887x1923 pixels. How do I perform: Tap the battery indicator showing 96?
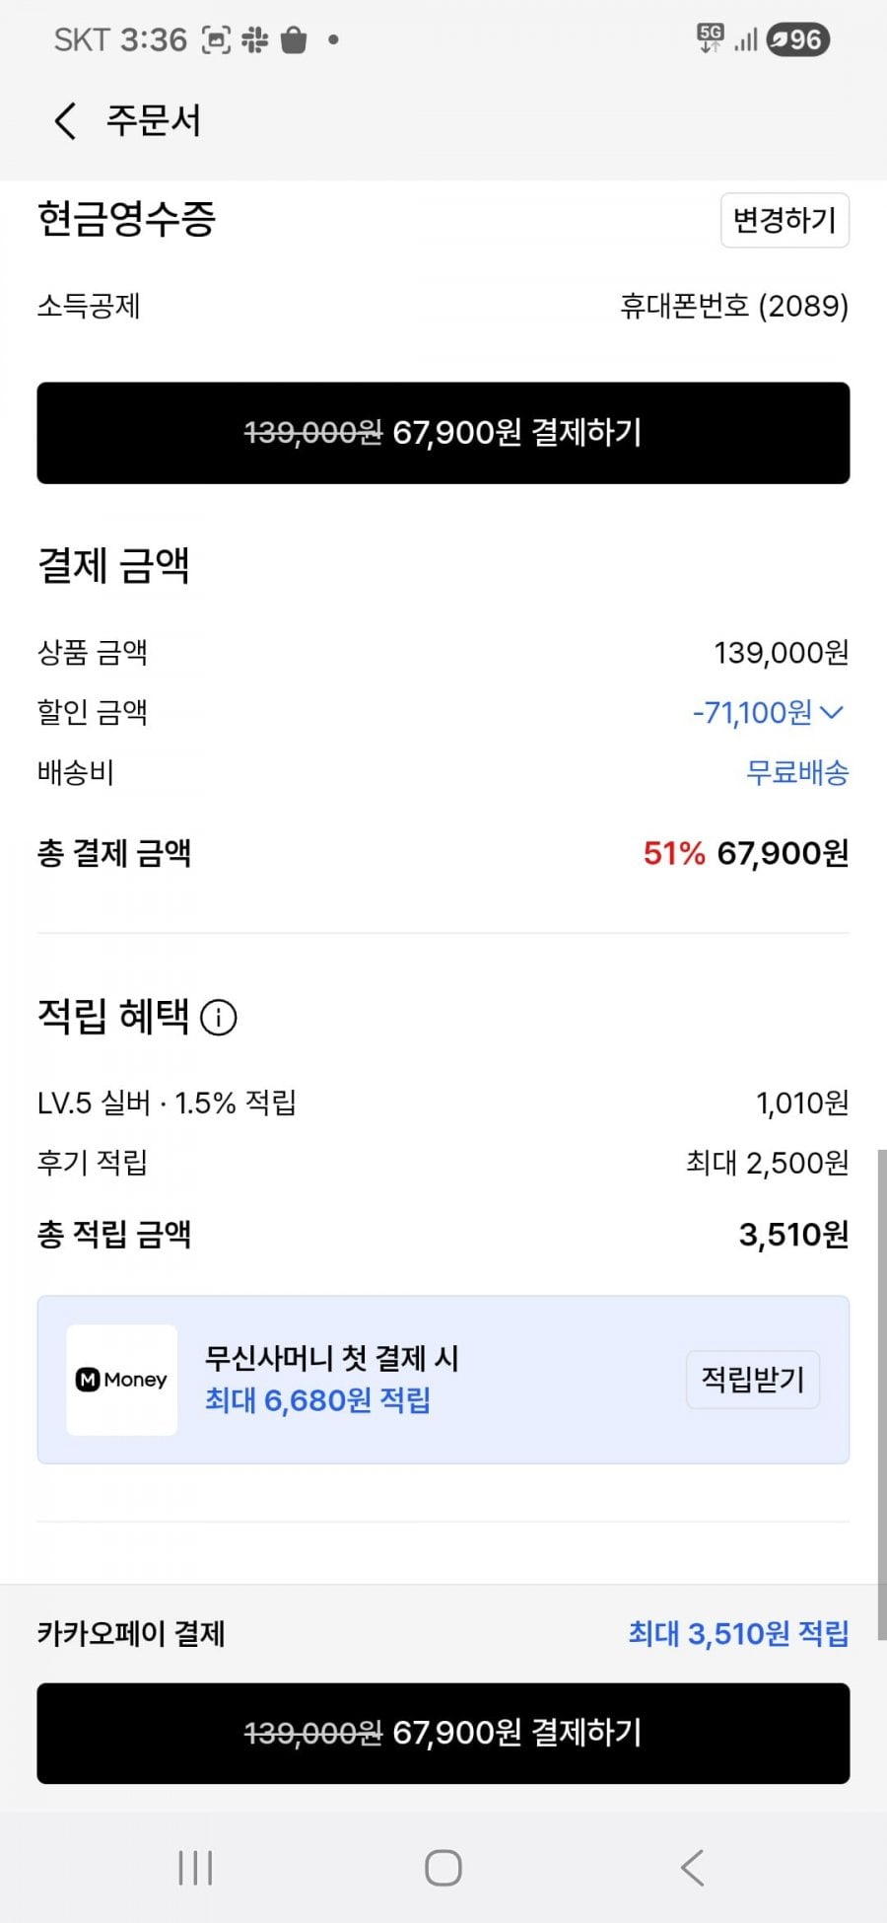797,39
